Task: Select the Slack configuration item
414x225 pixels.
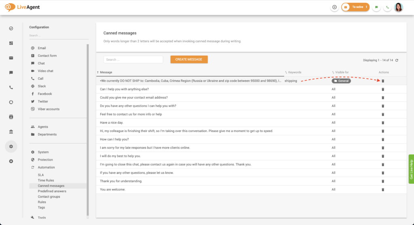Action: click(42, 86)
